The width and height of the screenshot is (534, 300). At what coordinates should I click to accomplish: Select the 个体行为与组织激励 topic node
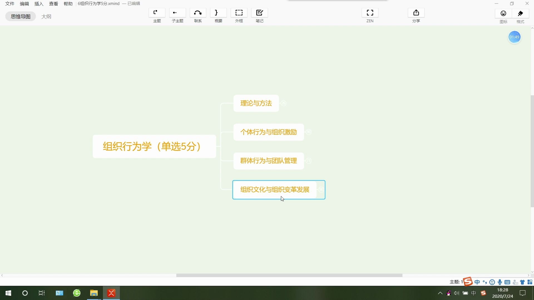[x=268, y=132]
